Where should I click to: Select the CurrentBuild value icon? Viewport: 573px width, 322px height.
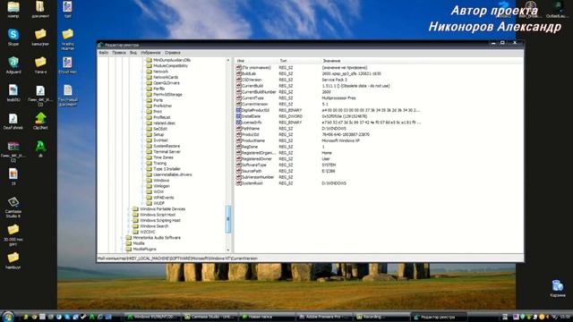coord(239,86)
